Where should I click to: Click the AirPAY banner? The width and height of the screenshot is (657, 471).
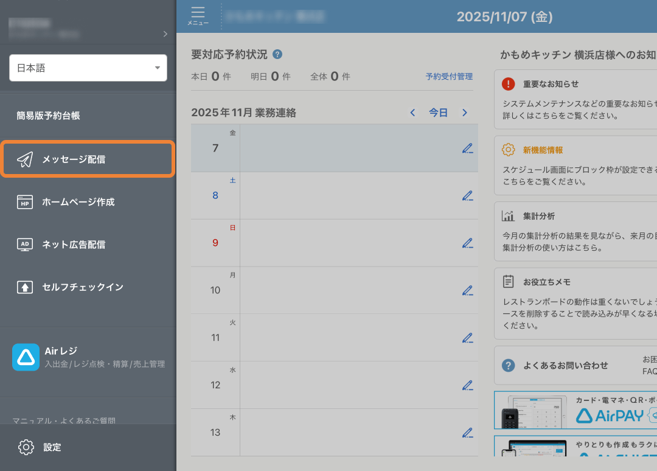[575, 410]
